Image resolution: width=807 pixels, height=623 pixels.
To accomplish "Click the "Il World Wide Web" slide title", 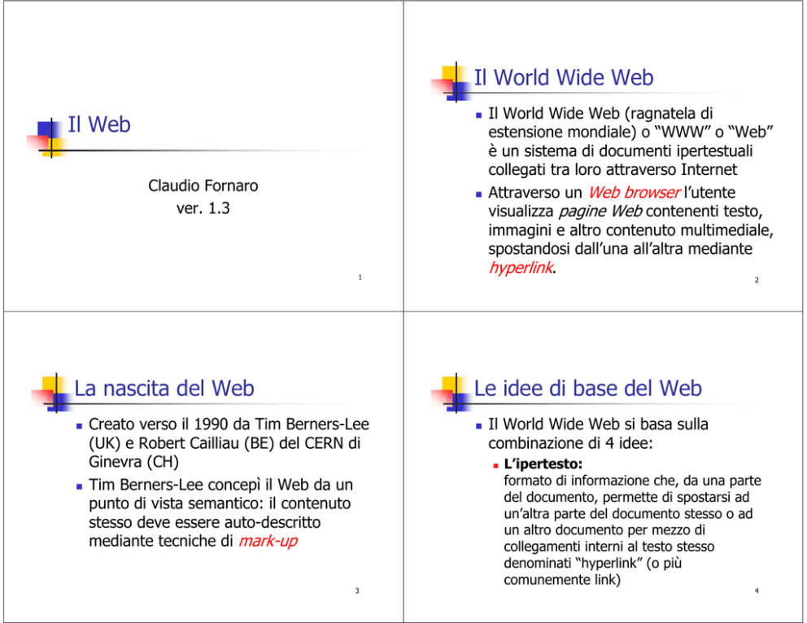I will pos(564,78).
